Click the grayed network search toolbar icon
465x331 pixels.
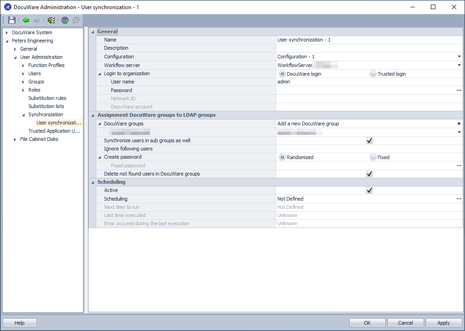pos(76,20)
